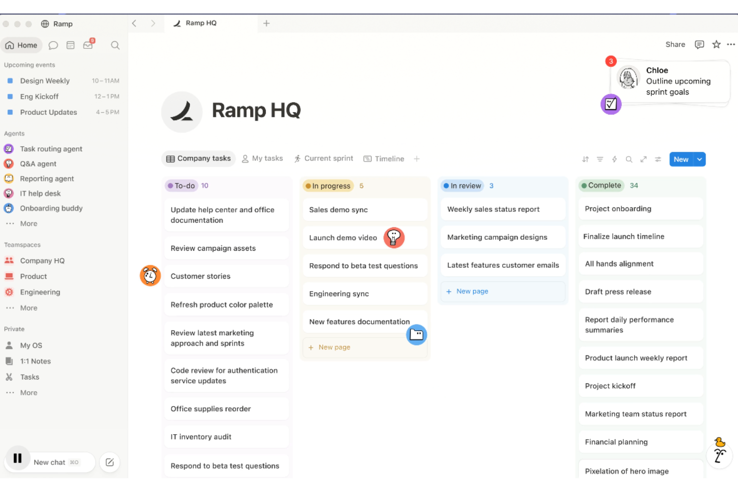Open dropdown arrow next to New button

(700, 160)
